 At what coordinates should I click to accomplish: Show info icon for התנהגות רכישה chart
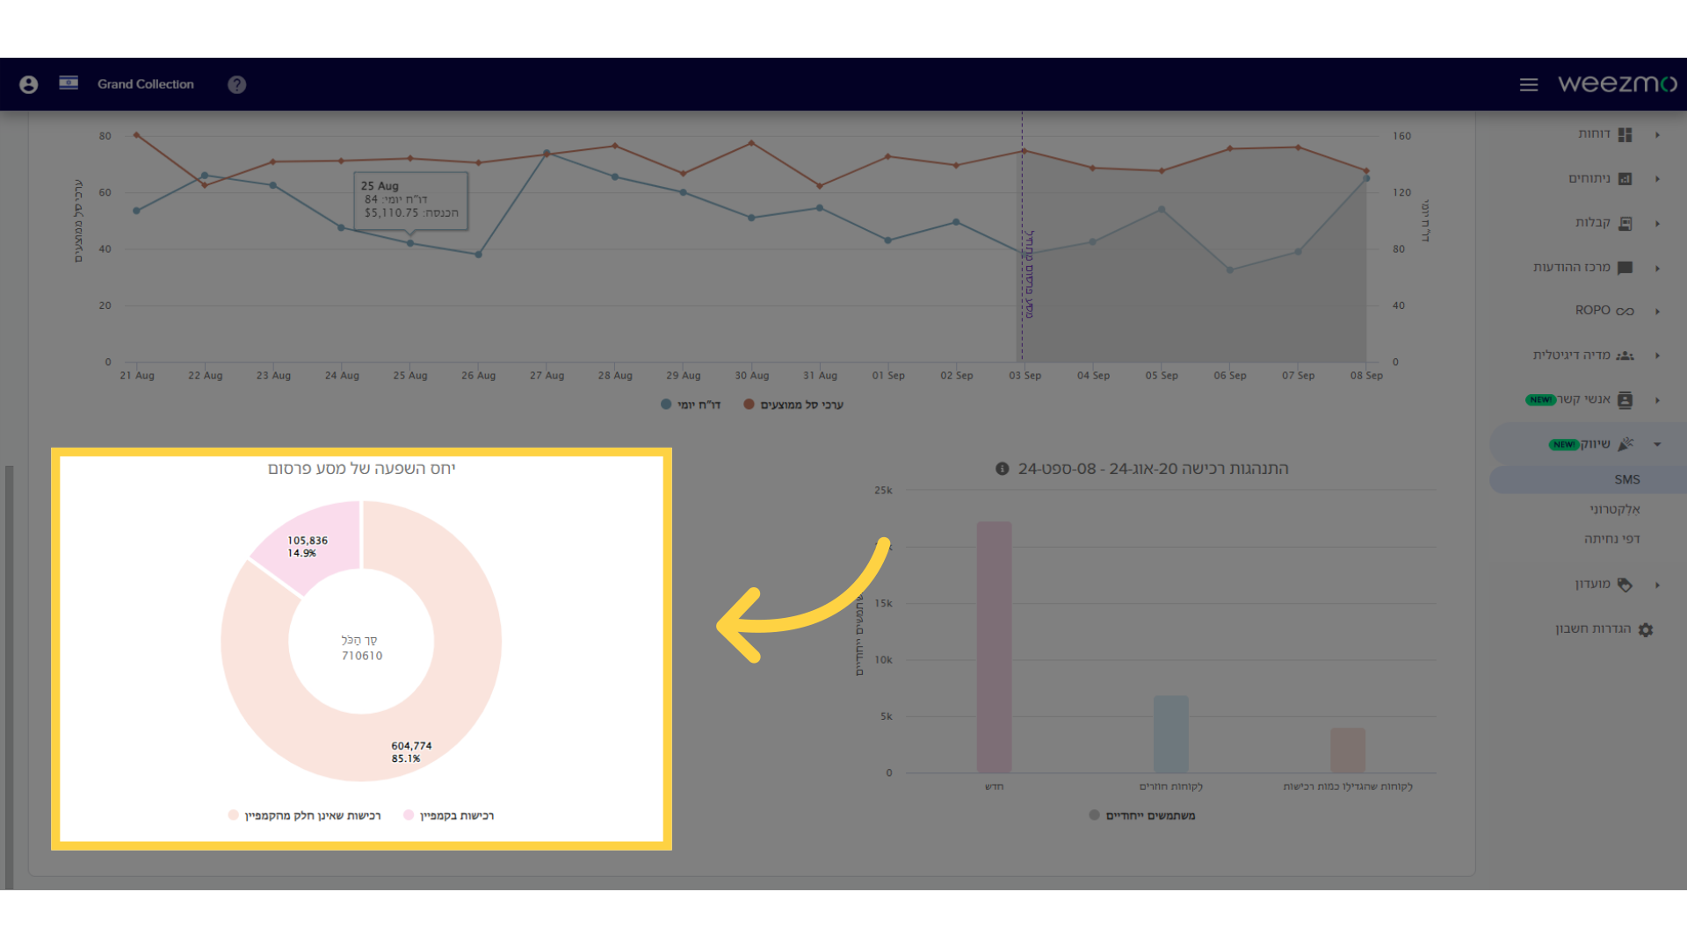[1002, 469]
